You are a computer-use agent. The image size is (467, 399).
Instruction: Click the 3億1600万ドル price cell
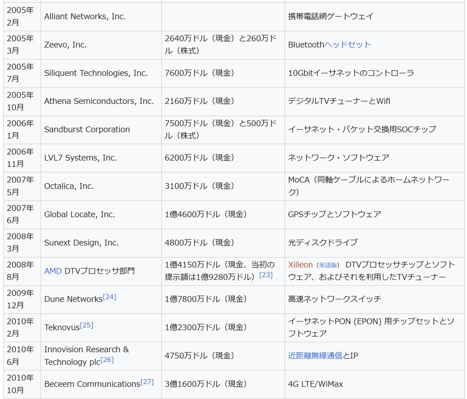[206, 384]
